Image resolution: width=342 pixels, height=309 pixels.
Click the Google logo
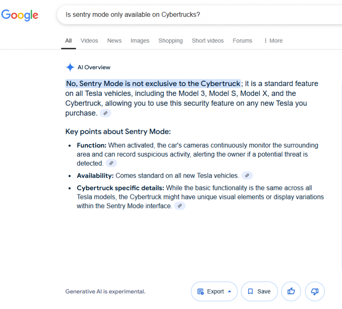click(20, 15)
